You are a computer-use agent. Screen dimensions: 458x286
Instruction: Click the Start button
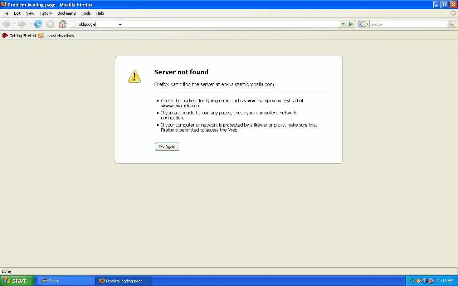click(x=17, y=281)
